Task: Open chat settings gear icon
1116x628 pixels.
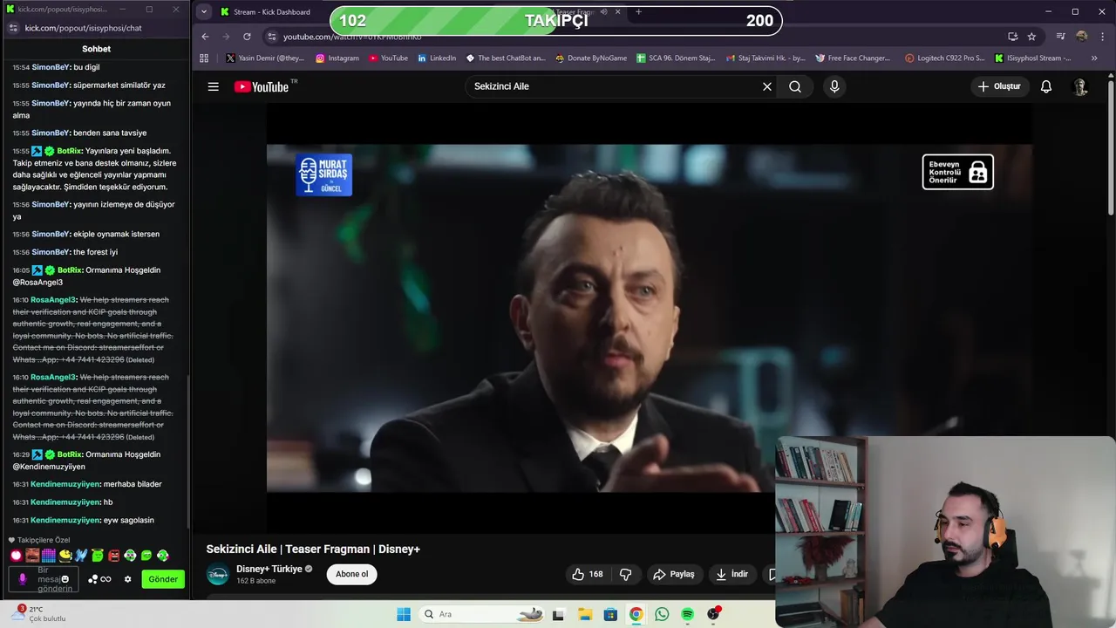Action: click(x=127, y=579)
